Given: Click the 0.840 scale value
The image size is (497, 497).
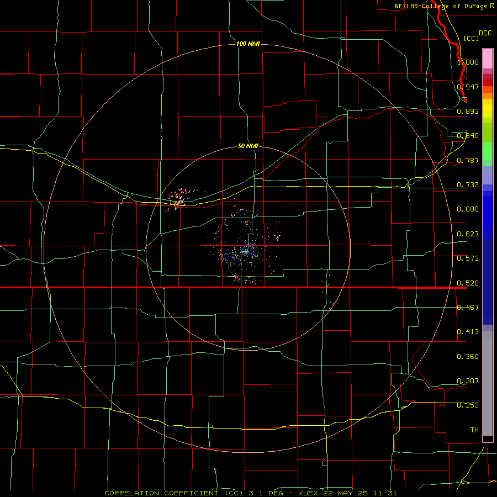Looking at the screenshot, I should coord(468,136).
